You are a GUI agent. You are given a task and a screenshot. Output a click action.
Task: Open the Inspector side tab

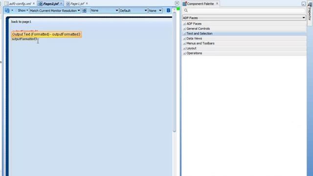310,13
